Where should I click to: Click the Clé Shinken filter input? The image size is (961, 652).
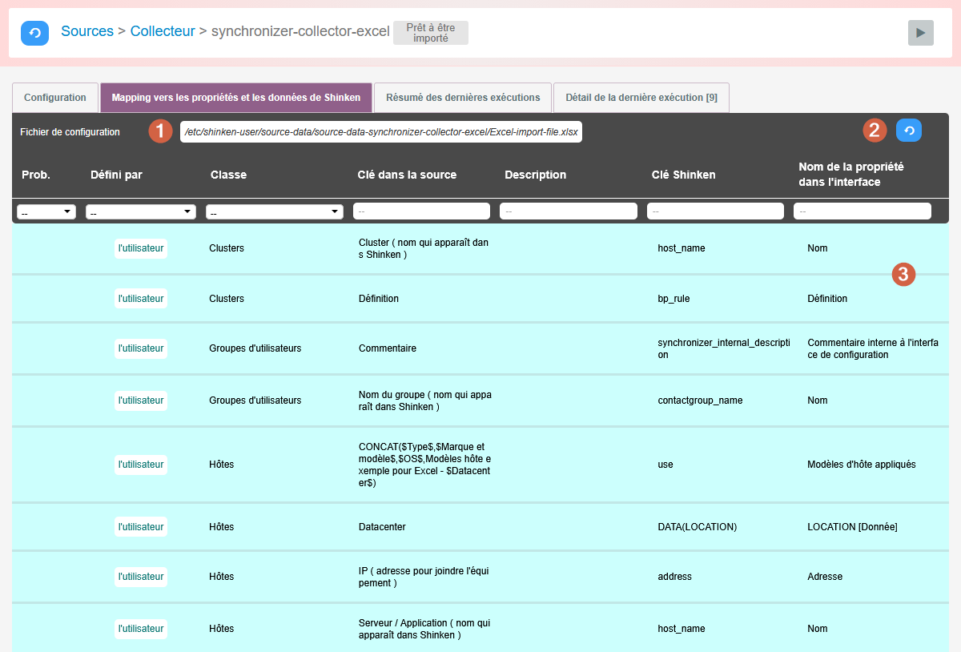(715, 211)
